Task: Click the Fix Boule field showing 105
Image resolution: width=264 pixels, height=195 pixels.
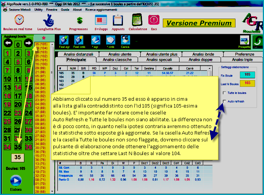Action: point(247,75)
